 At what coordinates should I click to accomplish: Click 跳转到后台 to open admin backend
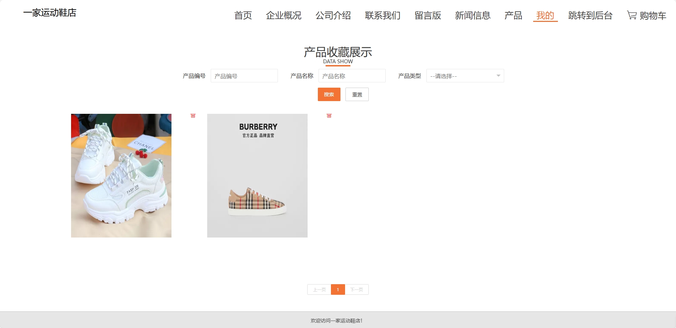coord(590,16)
